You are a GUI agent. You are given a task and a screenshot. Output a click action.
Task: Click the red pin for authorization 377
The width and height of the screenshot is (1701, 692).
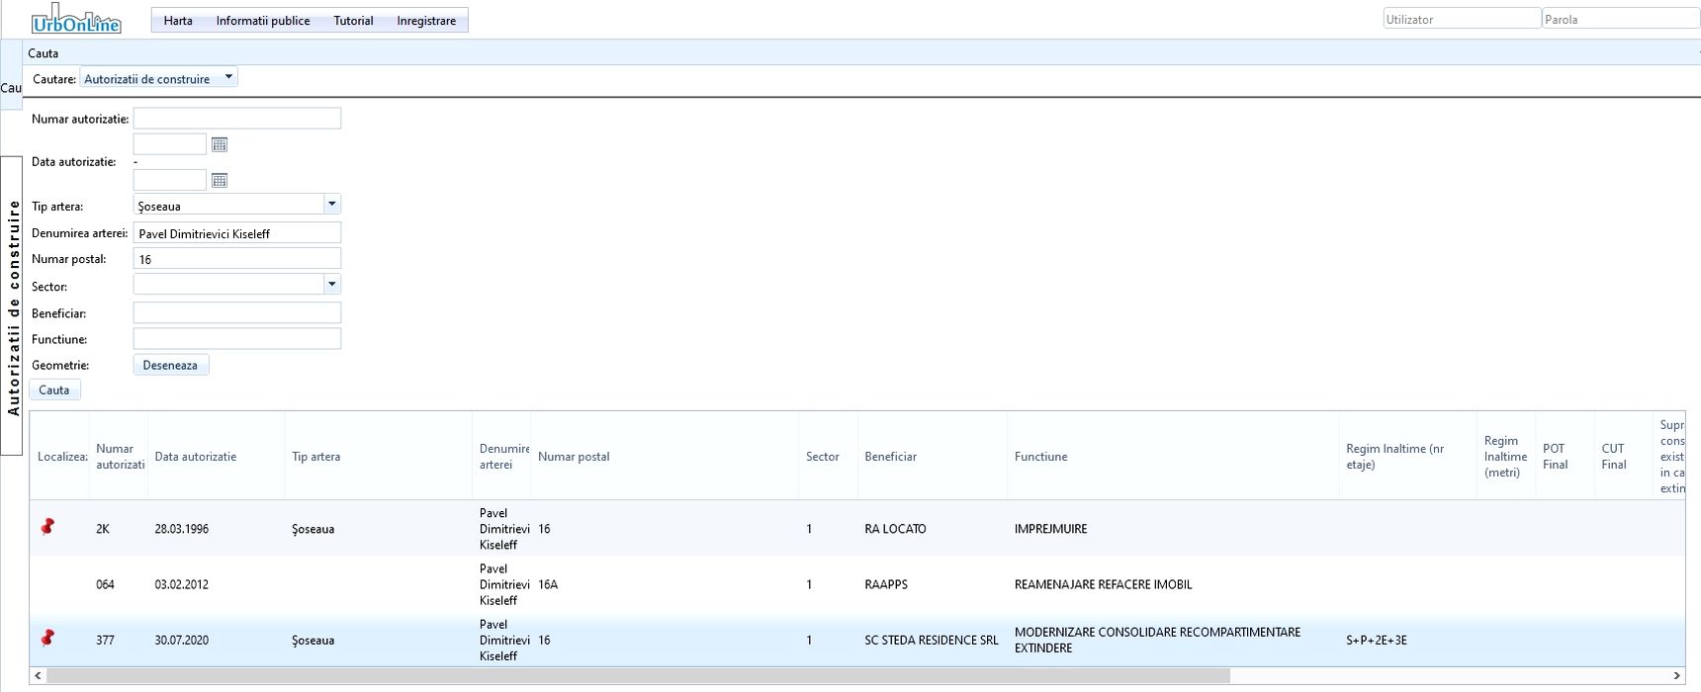pos(47,639)
